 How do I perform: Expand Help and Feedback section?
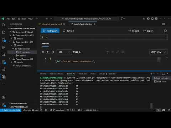18,107
